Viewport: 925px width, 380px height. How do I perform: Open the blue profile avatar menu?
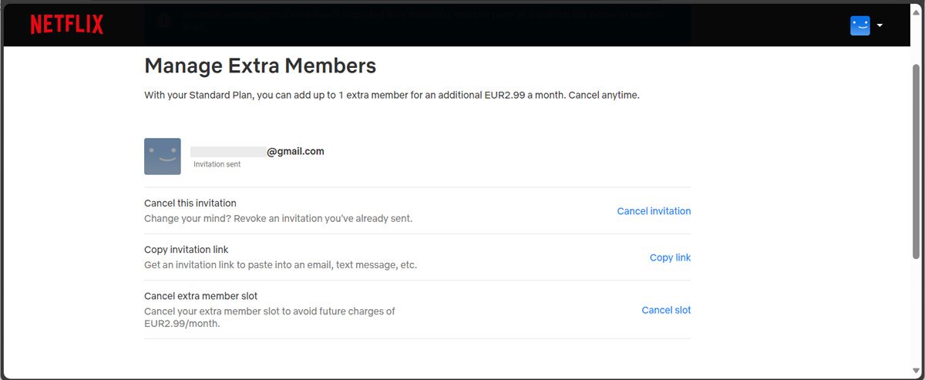click(859, 25)
